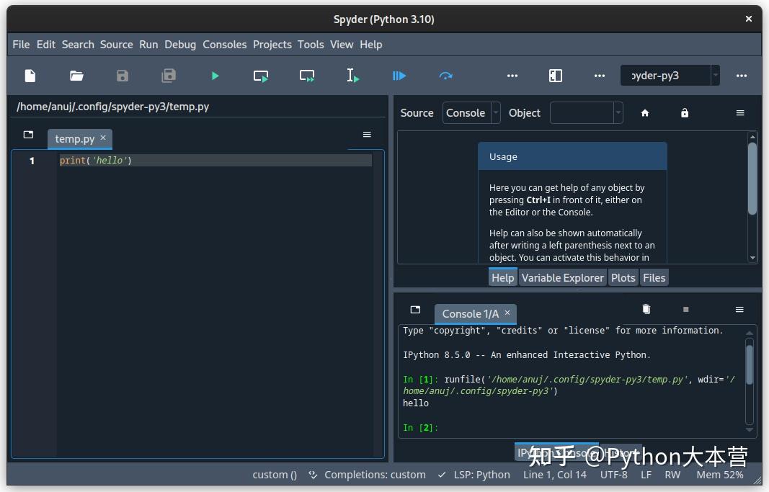This screenshot has width=769, height=492.
Task: Open the Console source dropdown in Help
Action: click(494, 113)
